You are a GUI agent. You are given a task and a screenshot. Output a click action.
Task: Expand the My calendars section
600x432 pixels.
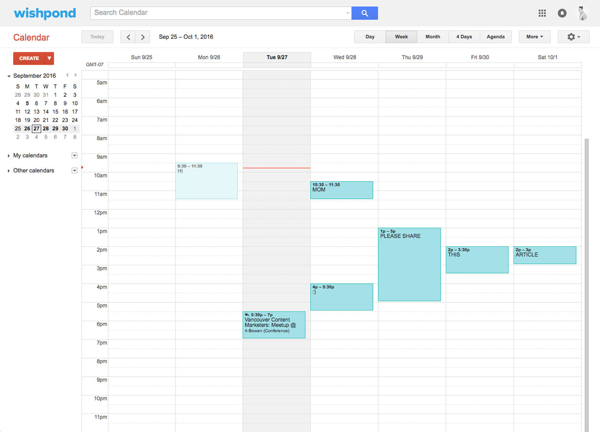coord(9,156)
